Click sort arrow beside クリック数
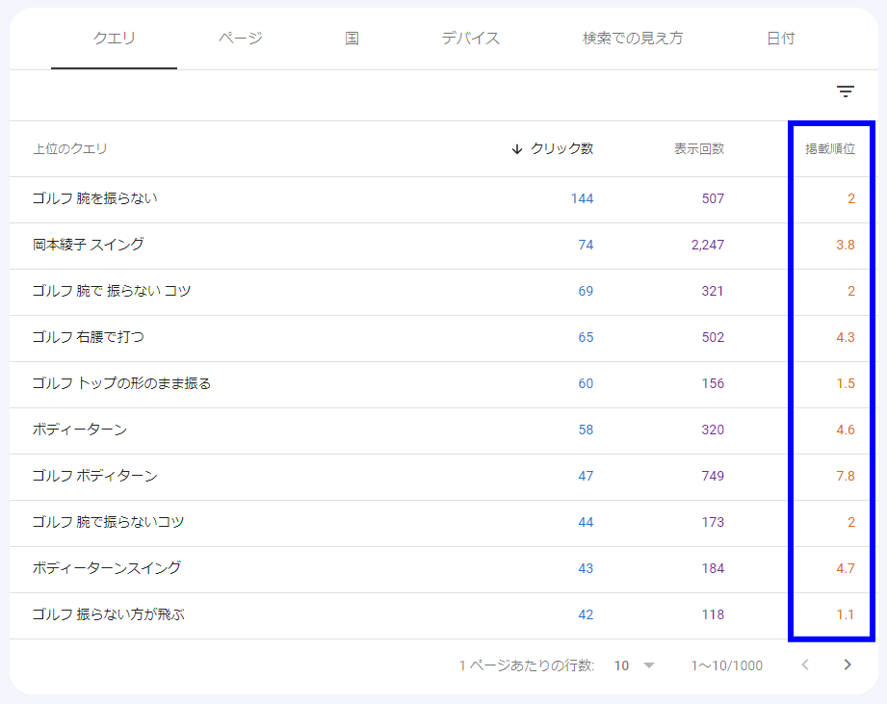The width and height of the screenshot is (887, 704). click(516, 149)
